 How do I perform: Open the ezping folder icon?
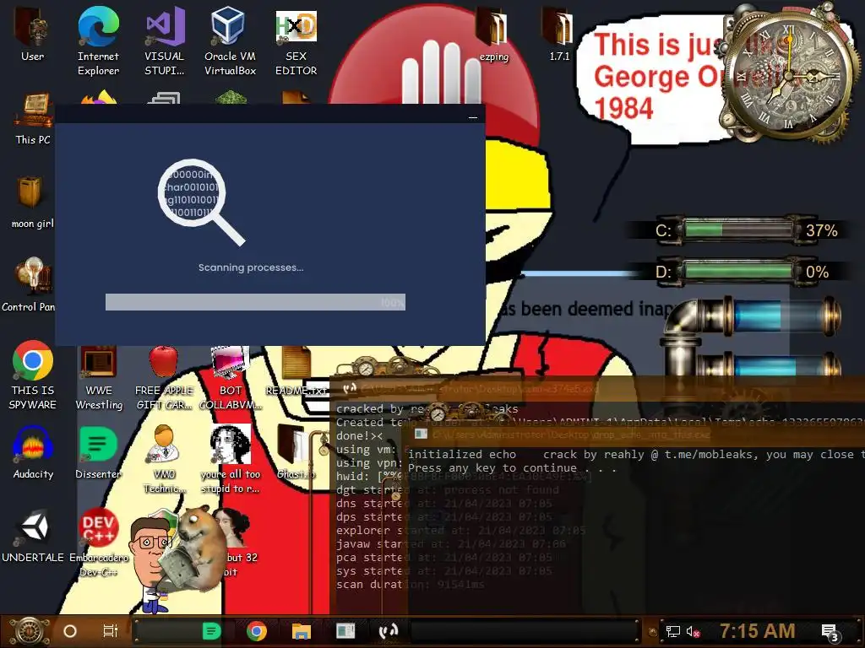tap(493, 33)
